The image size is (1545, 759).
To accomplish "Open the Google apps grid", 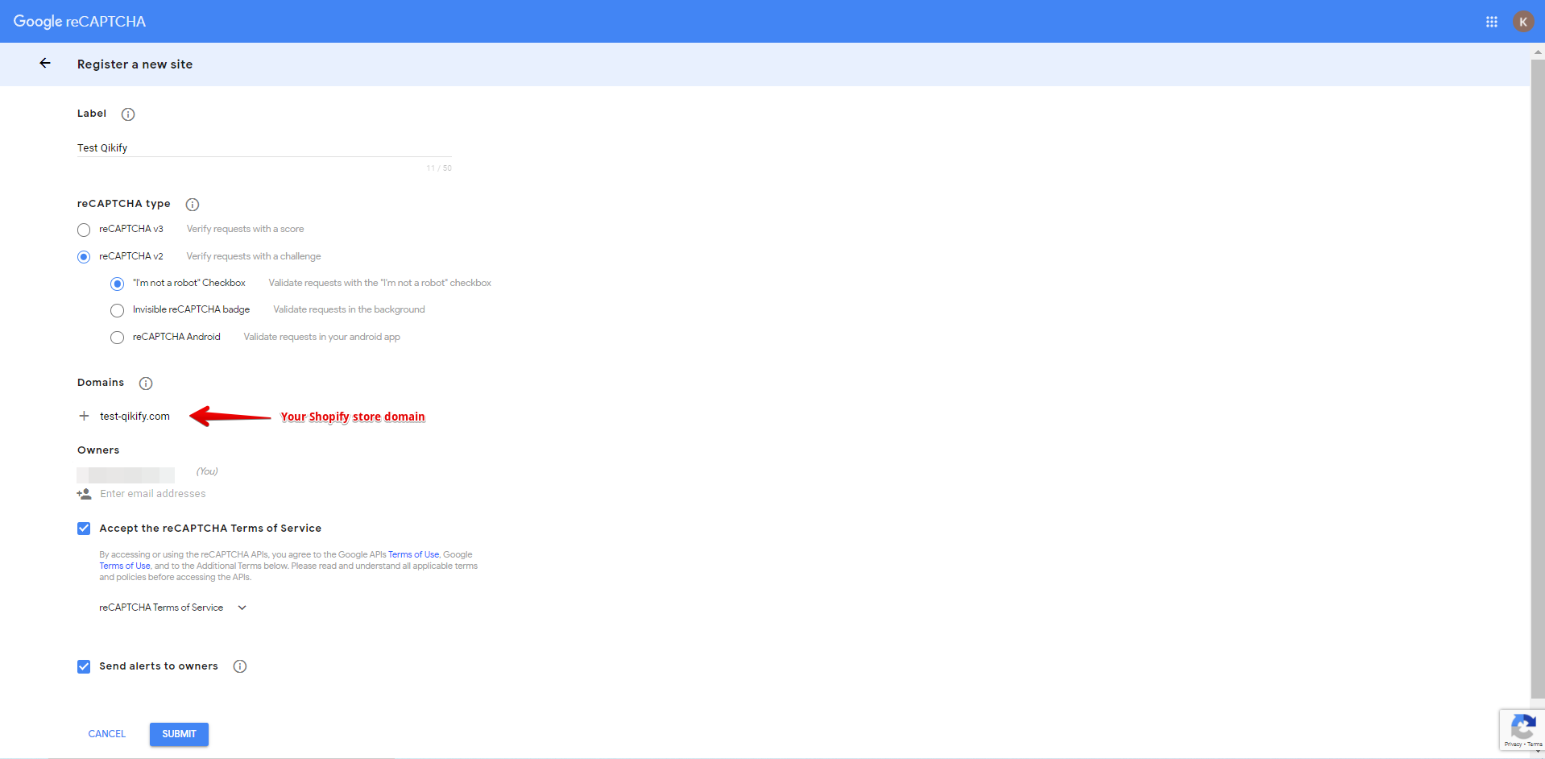I will [1492, 22].
